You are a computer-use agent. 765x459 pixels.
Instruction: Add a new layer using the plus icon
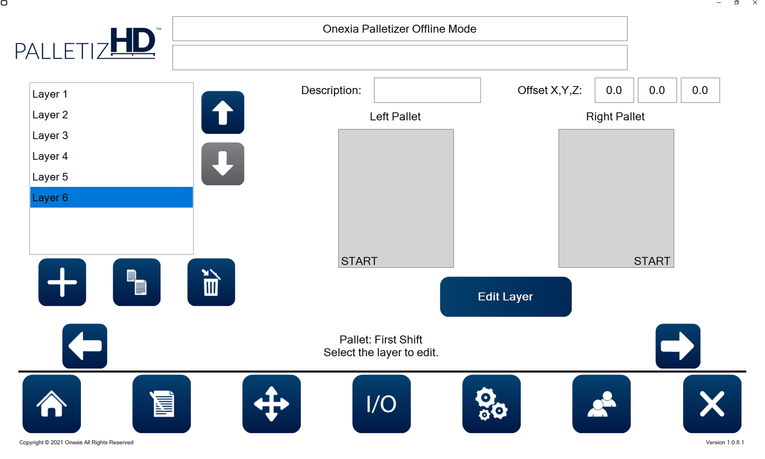point(62,282)
